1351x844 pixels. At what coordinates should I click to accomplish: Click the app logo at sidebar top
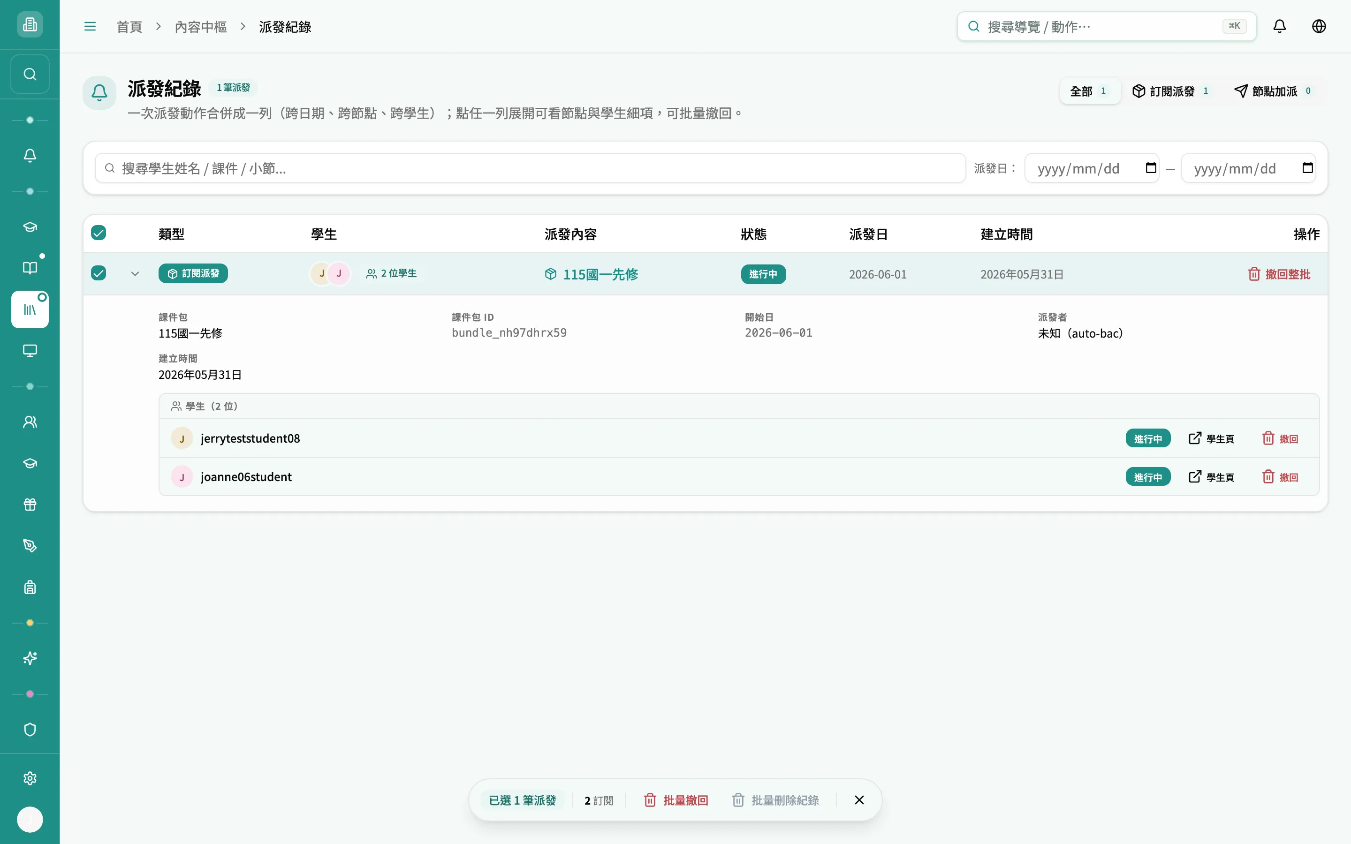(x=30, y=24)
